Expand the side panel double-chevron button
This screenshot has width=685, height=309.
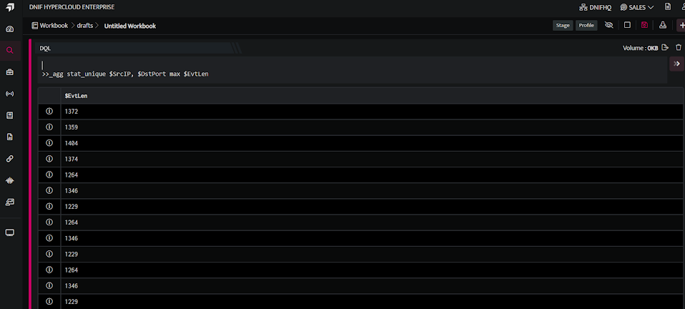pyautogui.click(x=677, y=64)
